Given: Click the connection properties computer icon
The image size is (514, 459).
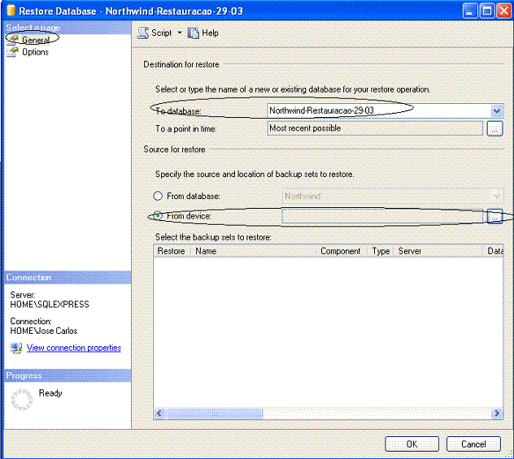Looking at the screenshot, I should point(16,348).
